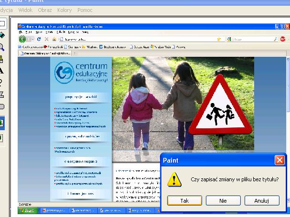290x217 pixels.
Task: Choose the highlighted opaque selection option
Action: (x=2, y=123)
